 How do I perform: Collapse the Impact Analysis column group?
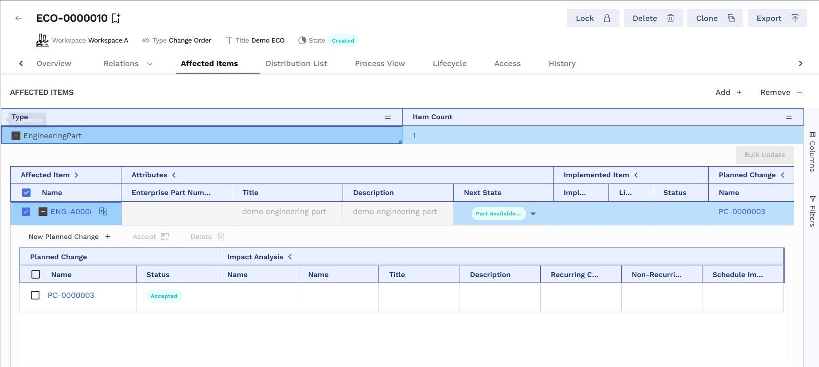pyautogui.click(x=290, y=257)
